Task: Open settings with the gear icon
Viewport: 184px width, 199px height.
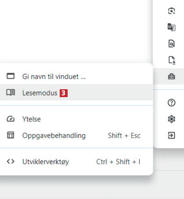Action: (x=171, y=119)
